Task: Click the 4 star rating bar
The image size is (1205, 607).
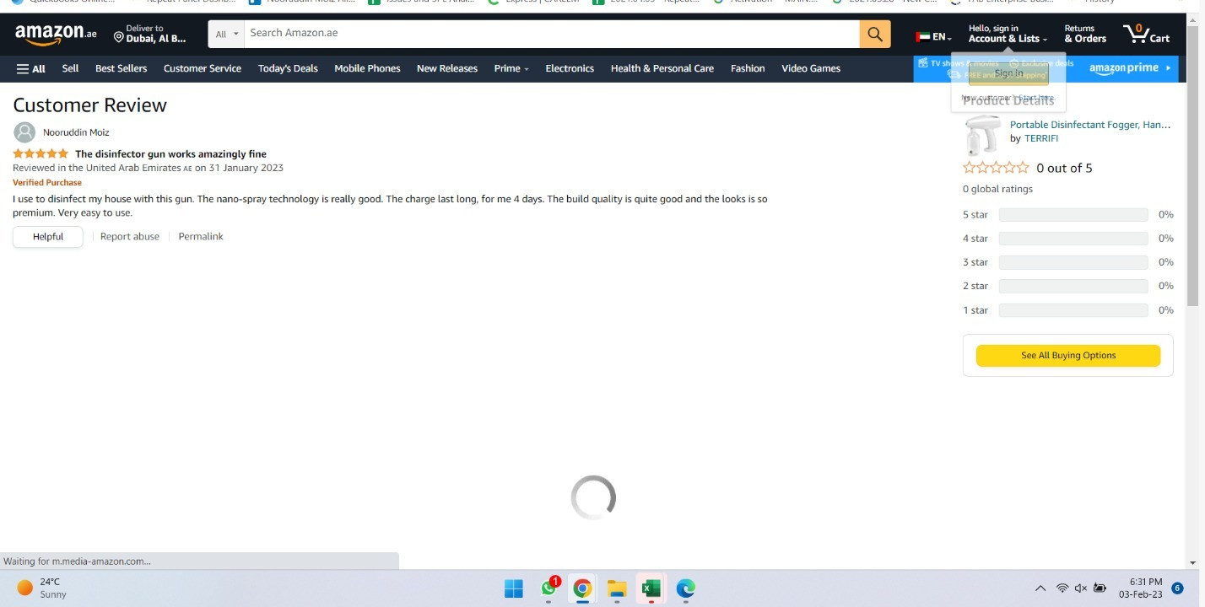Action: click(1073, 239)
